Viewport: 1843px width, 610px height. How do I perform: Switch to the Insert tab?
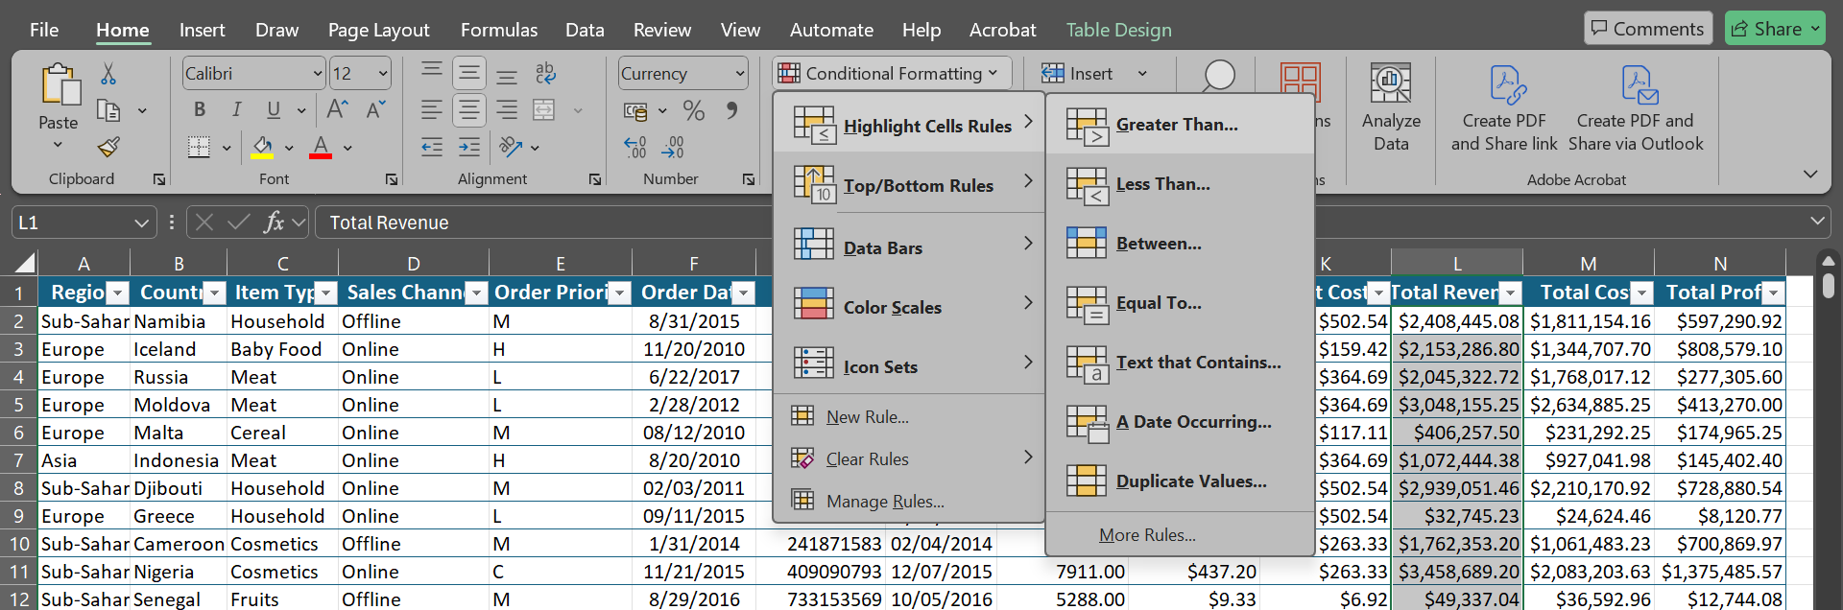pos(202,30)
